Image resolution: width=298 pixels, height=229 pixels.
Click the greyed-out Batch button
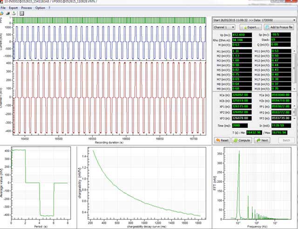[x=286, y=140]
